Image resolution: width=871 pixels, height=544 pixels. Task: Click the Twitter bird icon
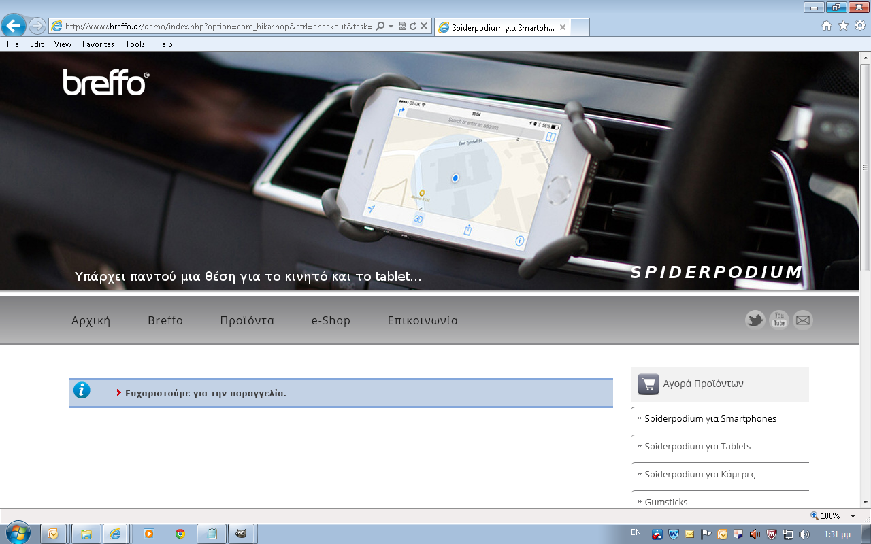pos(755,320)
